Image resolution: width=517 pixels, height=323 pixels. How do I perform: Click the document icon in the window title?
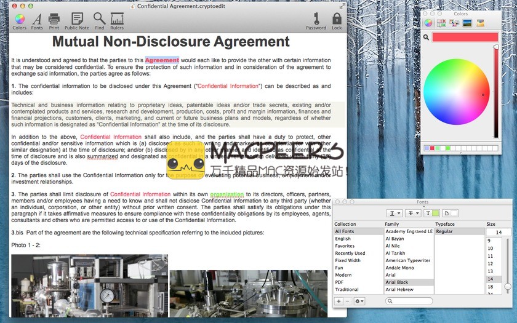click(132, 6)
